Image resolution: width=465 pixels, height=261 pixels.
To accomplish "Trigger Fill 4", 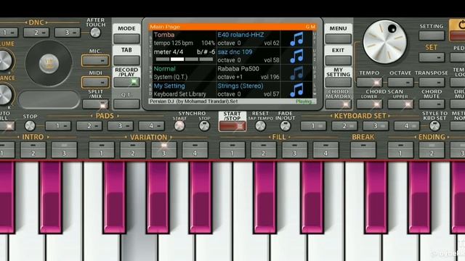I will [325, 150].
